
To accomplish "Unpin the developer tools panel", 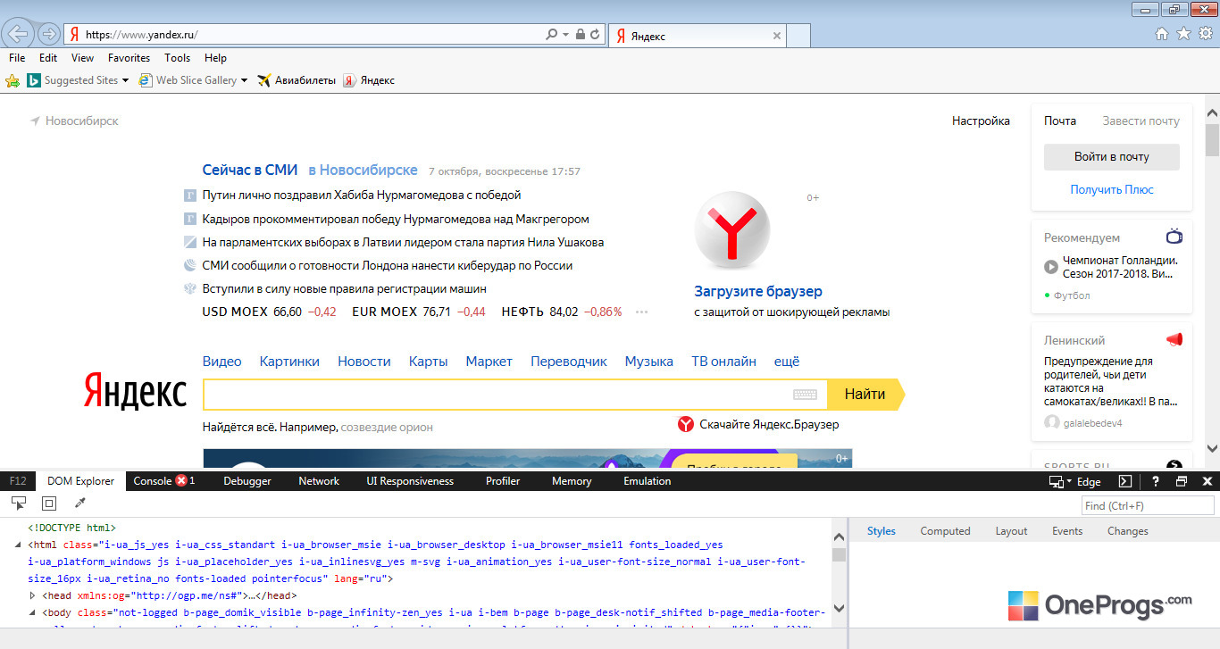I will [x=1181, y=481].
